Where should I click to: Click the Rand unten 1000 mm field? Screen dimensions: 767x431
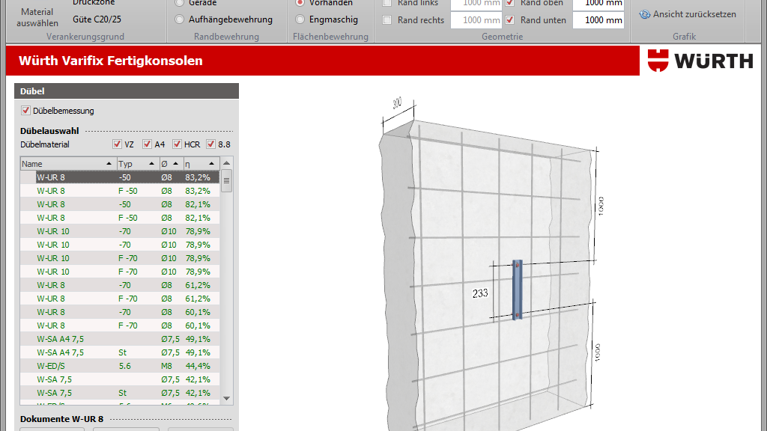tap(598, 20)
